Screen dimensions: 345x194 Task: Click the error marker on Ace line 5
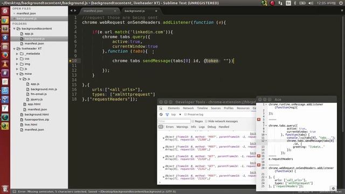click(x=259, y=120)
